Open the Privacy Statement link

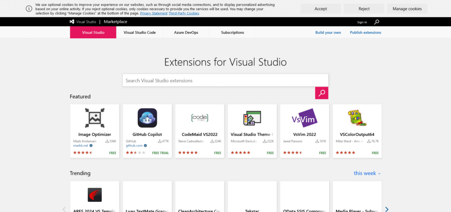pos(154,13)
